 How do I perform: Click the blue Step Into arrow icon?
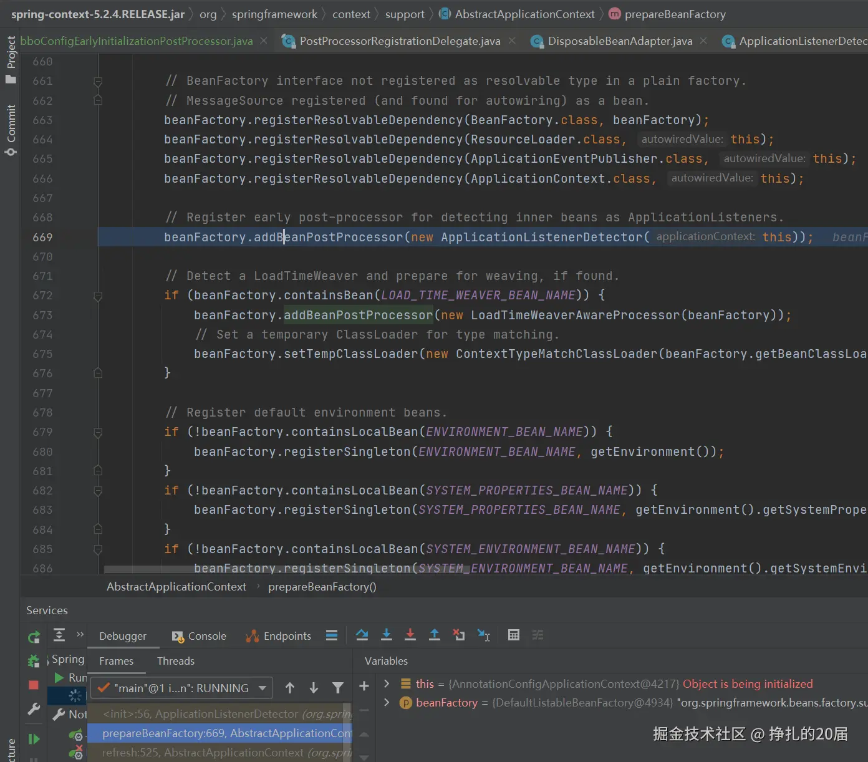(x=386, y=635)
